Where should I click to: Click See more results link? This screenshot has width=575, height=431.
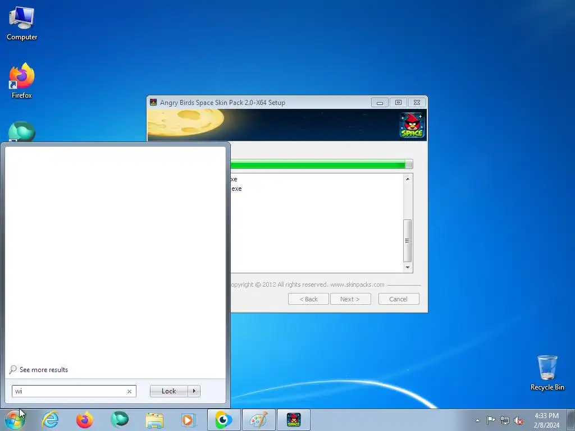click(44, 370)
